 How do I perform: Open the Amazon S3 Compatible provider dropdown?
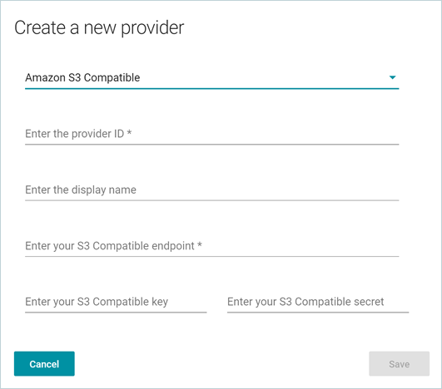point(212,77)
